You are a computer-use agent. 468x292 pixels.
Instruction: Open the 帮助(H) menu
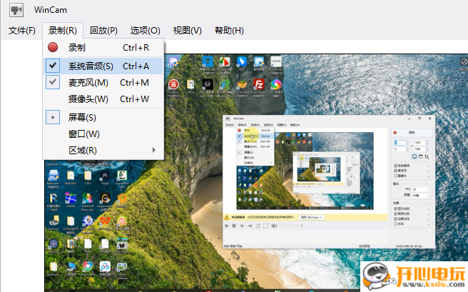click(229, 31)
